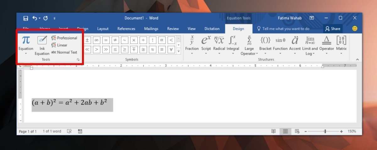Expand the Tools group dialog launcher
377x150 pixels.
(x=78, y=59)
